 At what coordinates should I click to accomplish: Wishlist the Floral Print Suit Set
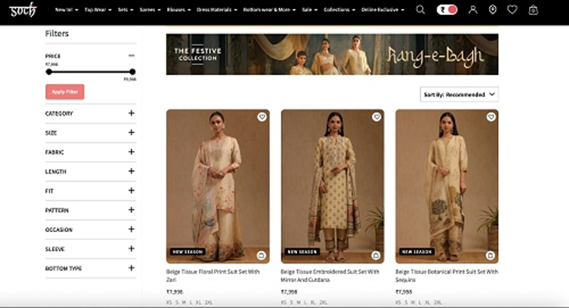click(x=262, y=117)
